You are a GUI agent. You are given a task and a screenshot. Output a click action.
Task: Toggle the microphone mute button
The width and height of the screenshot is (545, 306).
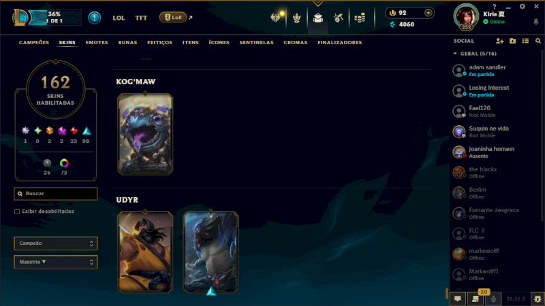coord(493,299)
